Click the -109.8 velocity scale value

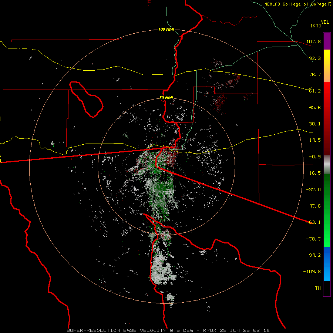tap(312, 272)
